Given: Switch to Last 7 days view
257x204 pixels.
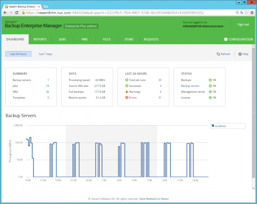Looking at the screenshot, I should click(x=46, y=54).
